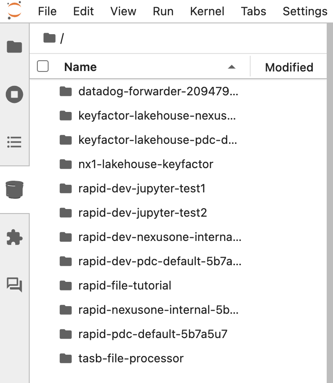Select the datadog-forwarder-209479... folder name

(158, 91)
